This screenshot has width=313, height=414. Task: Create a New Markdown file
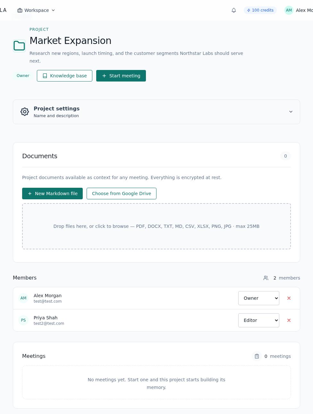52,194
